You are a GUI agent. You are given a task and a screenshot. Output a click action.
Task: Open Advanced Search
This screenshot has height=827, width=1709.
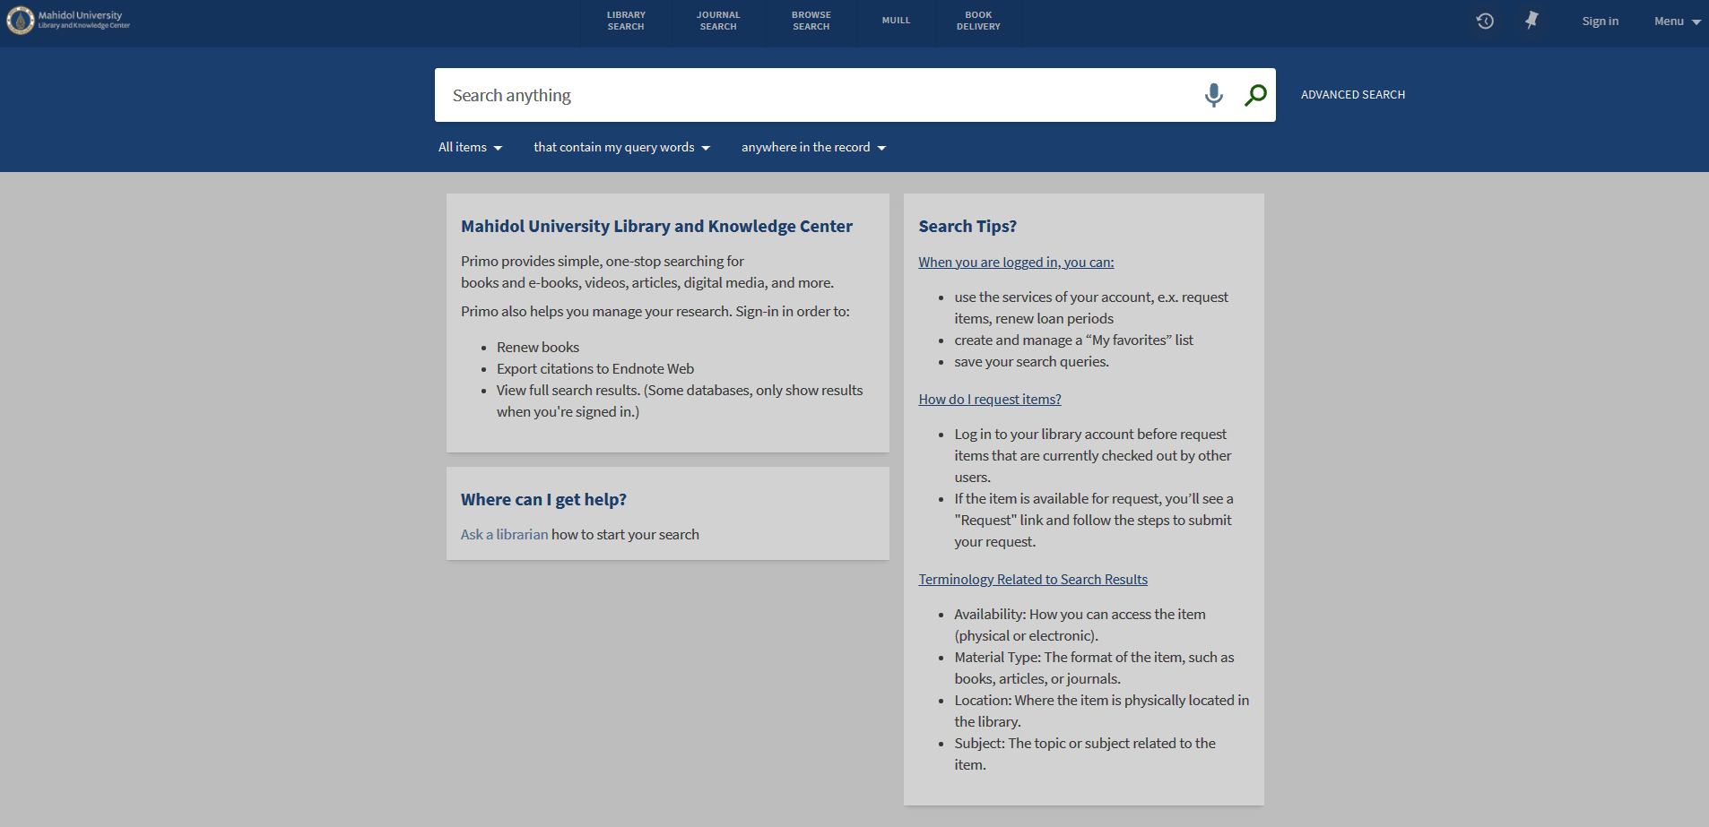pyautogui.click(x=1353, y=95)
